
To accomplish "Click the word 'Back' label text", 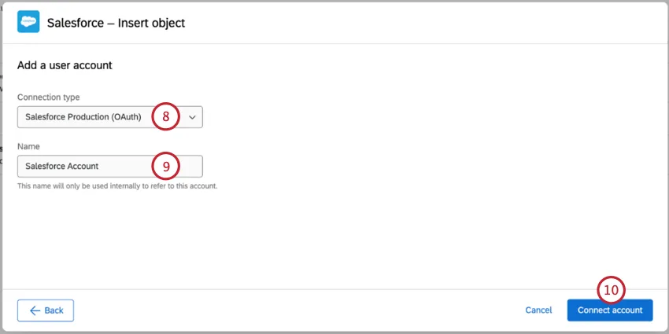I will [54, 310].
